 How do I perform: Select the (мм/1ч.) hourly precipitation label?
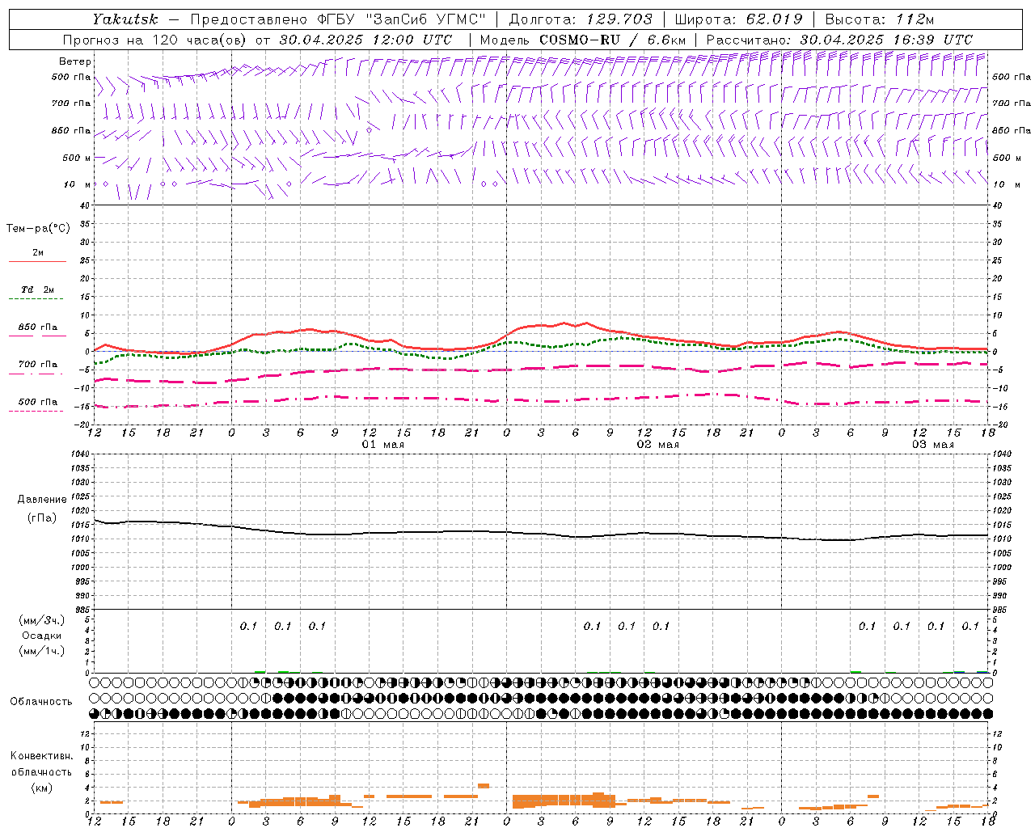click(x=41, y=651)
